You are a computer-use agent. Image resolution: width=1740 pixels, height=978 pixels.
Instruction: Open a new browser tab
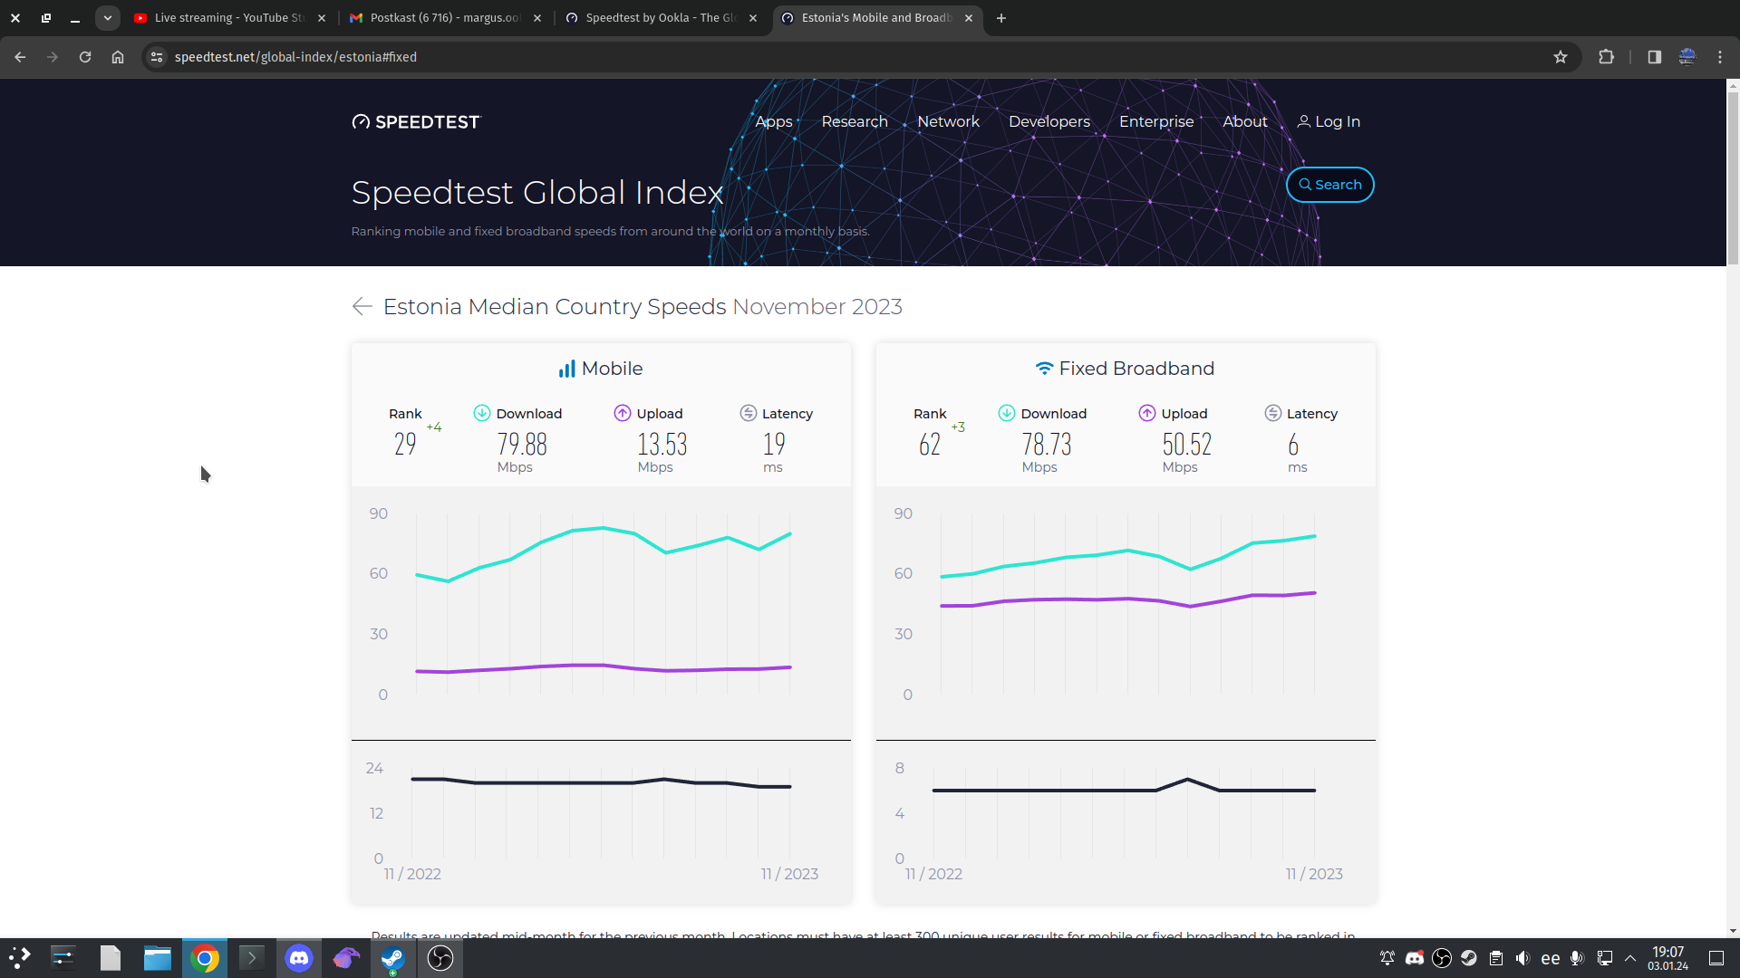[x=1001, y=18]
